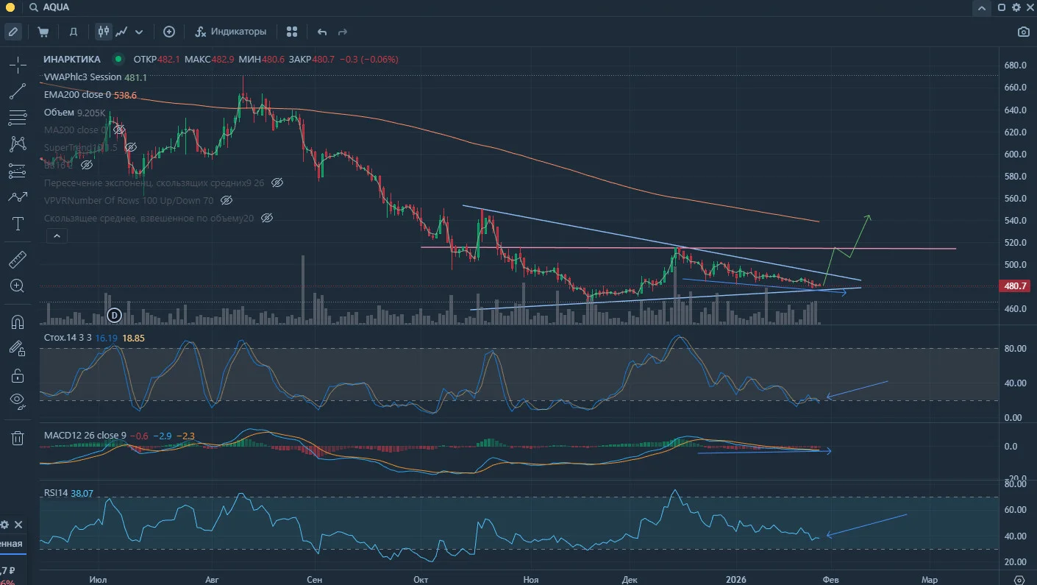Image resolution: width=1037 pixels, height=585 pixels.
Task: Open the EMA200 close indicator legend
Action: pos(90,95)
